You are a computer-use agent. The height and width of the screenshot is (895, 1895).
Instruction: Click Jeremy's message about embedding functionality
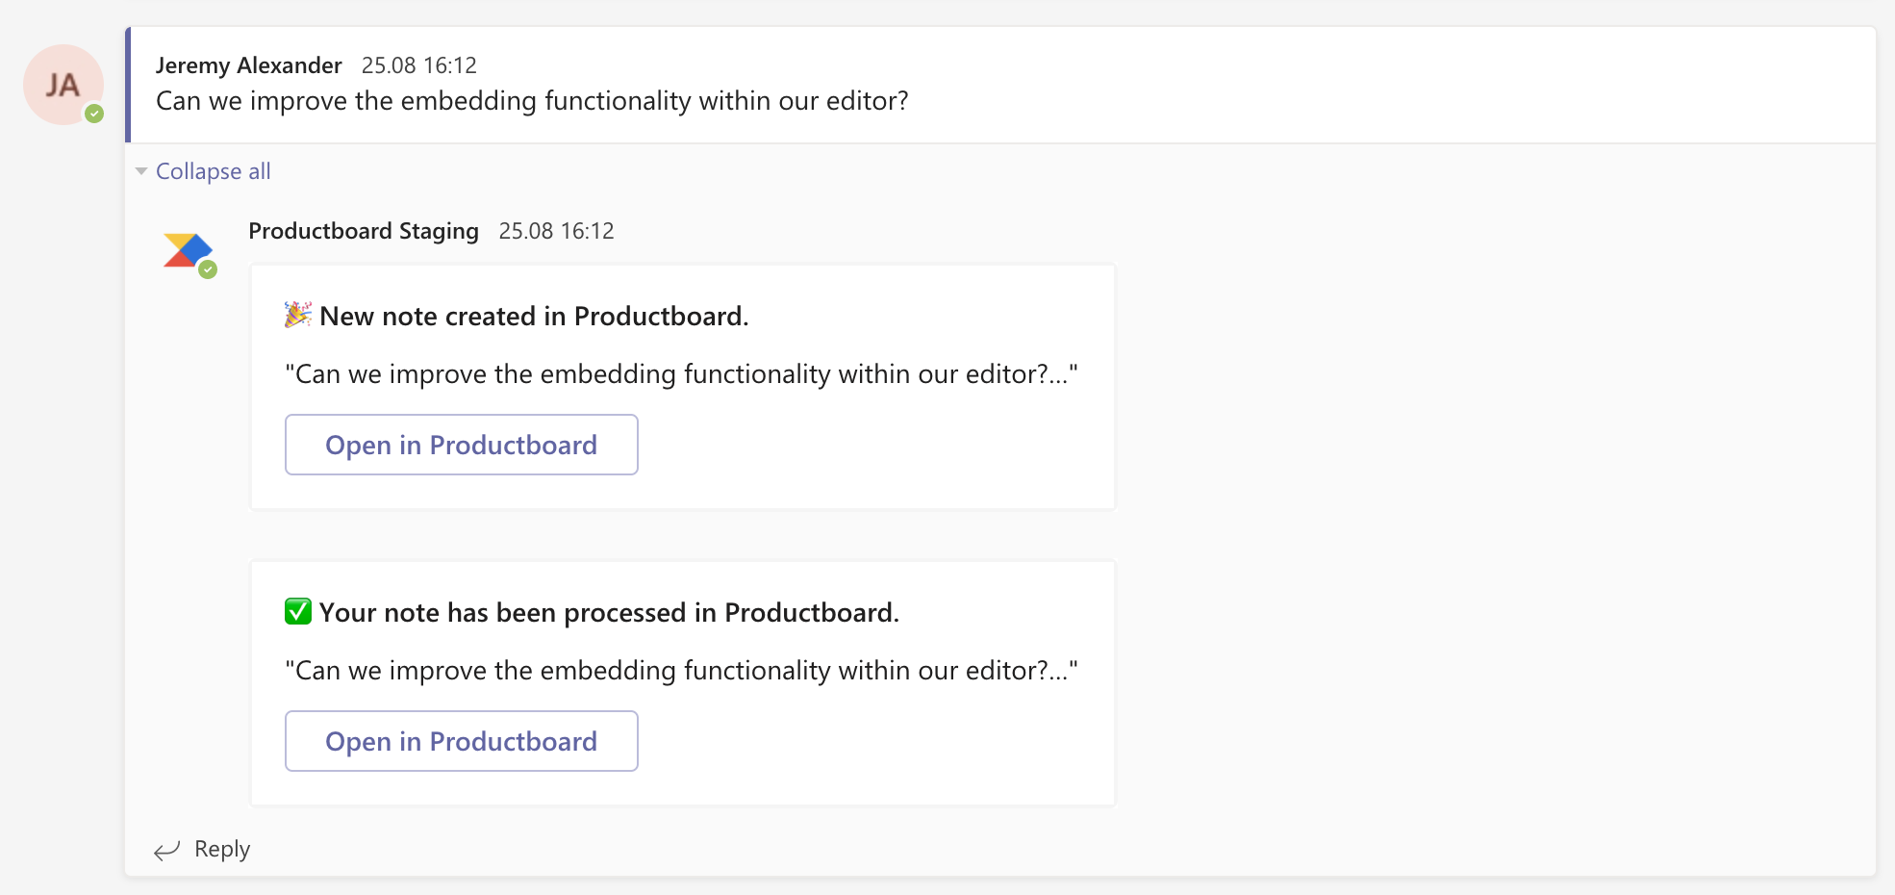point(532,101)
